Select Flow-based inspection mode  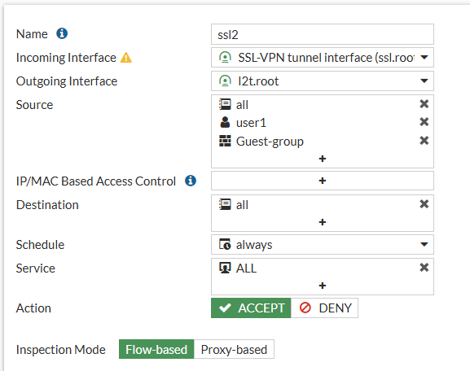coord(156,349)
